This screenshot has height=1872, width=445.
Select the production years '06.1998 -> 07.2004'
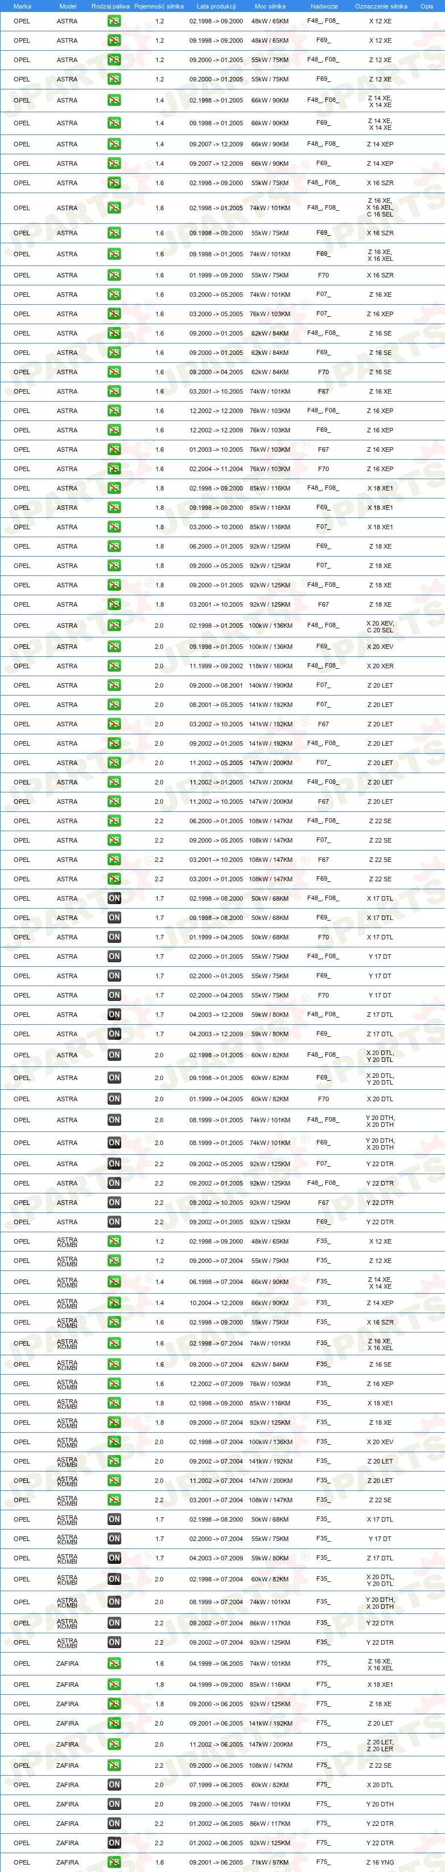[216, 1282]
